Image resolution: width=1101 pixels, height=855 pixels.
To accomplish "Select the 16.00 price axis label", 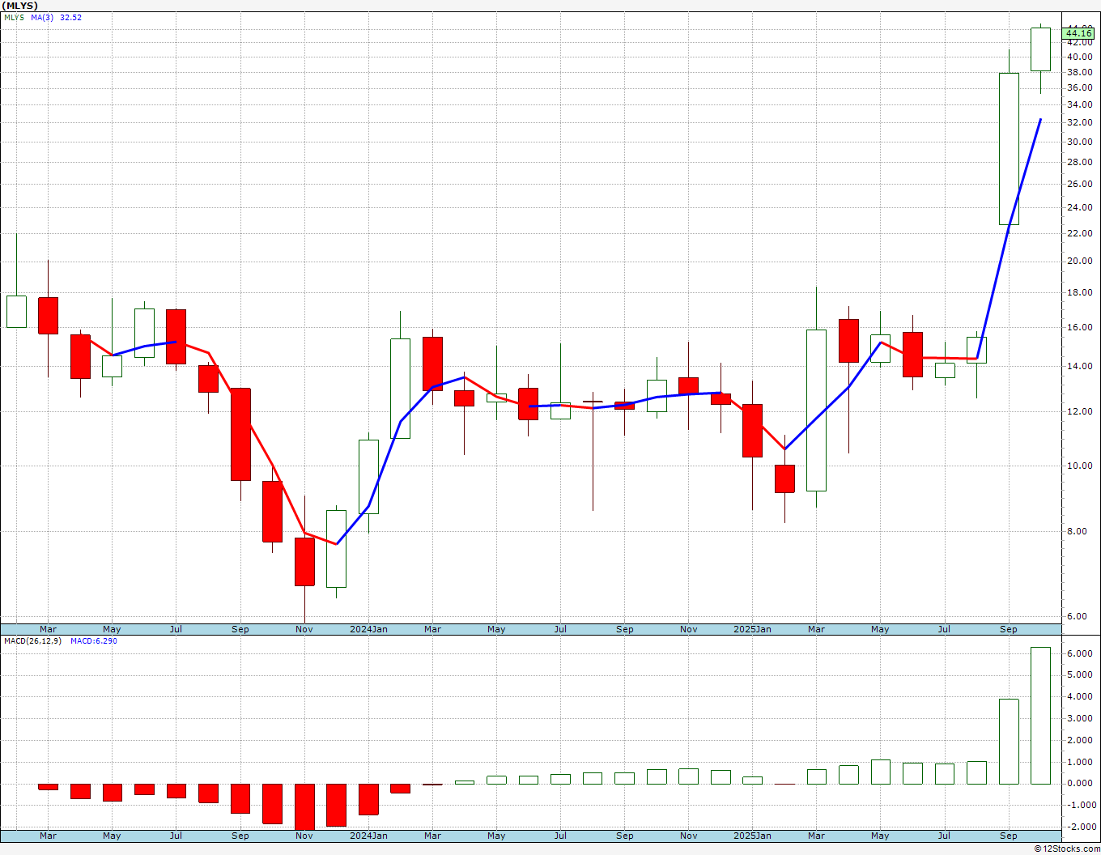I will [x=1079, y=327].
